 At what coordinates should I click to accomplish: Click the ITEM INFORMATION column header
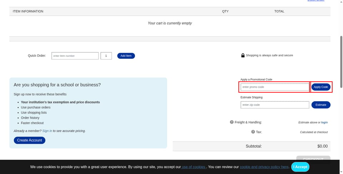28,11
